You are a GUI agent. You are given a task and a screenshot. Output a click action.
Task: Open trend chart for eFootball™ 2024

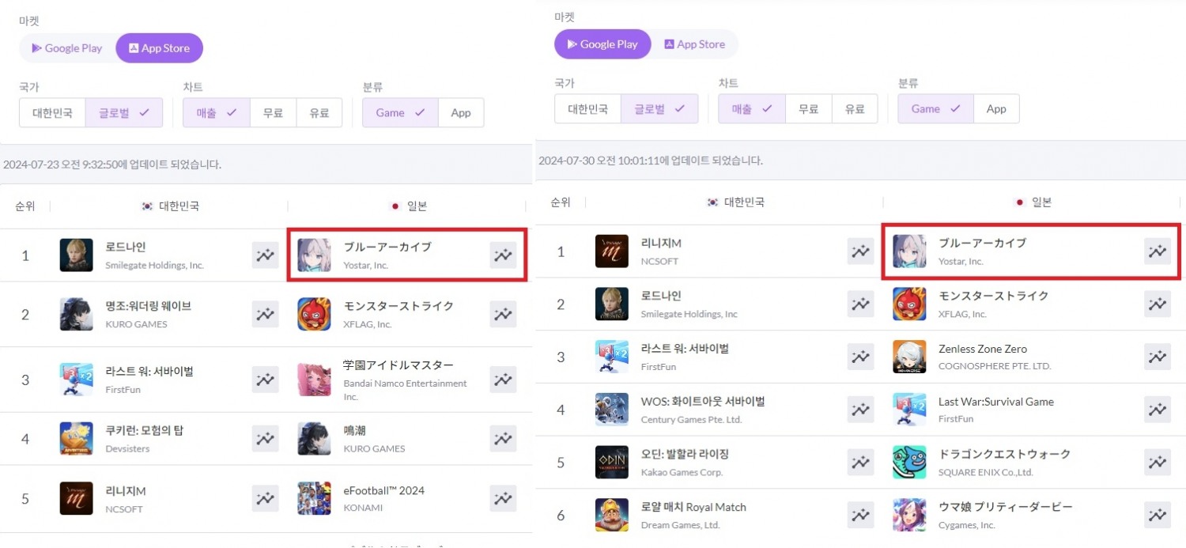click(502, 498)
